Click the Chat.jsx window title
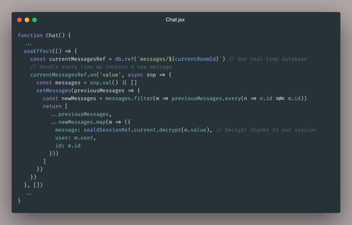This screenshot has height=225, width=352. coord(175,20)
